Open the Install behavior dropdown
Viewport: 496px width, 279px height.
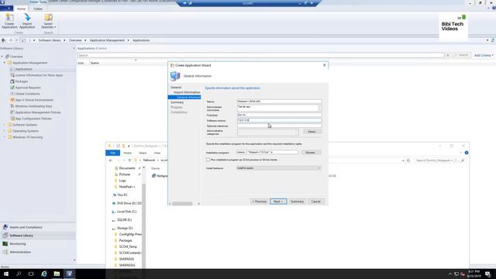(x=279, y=168)
